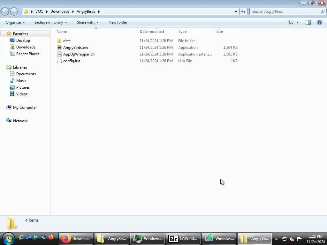This screenshot has width=327, height=245.
Task: Open Include in library dropdown
Action: click(x=51, y=22)
